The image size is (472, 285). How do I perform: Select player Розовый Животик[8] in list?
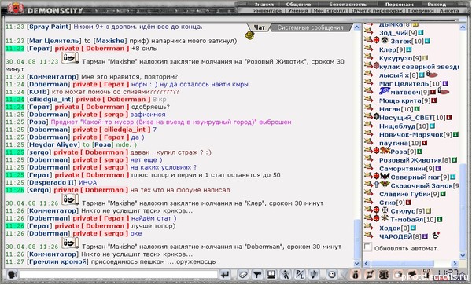[x=415, y=160]
